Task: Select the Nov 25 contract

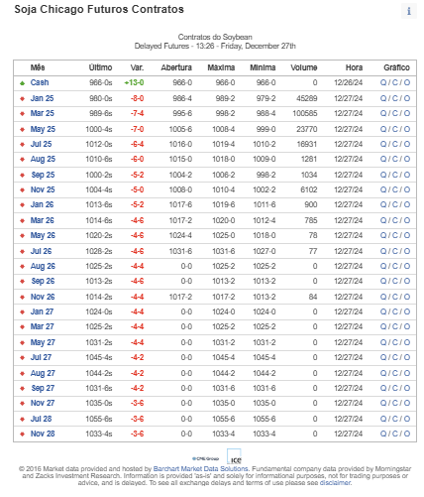Action: [43, 189]
